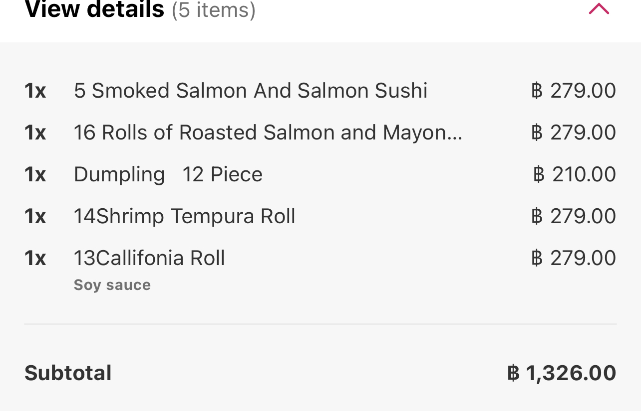
Task: Click the (5 items) count label
Action: pos(214,9)
